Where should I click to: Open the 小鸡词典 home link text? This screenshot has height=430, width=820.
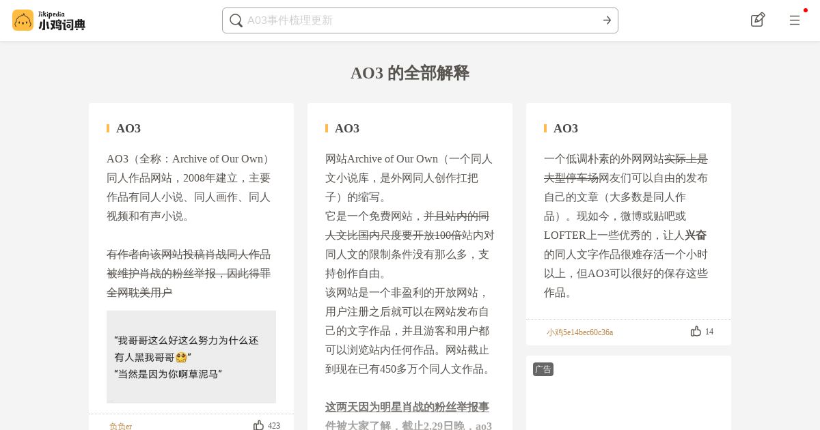click(61, 25)
